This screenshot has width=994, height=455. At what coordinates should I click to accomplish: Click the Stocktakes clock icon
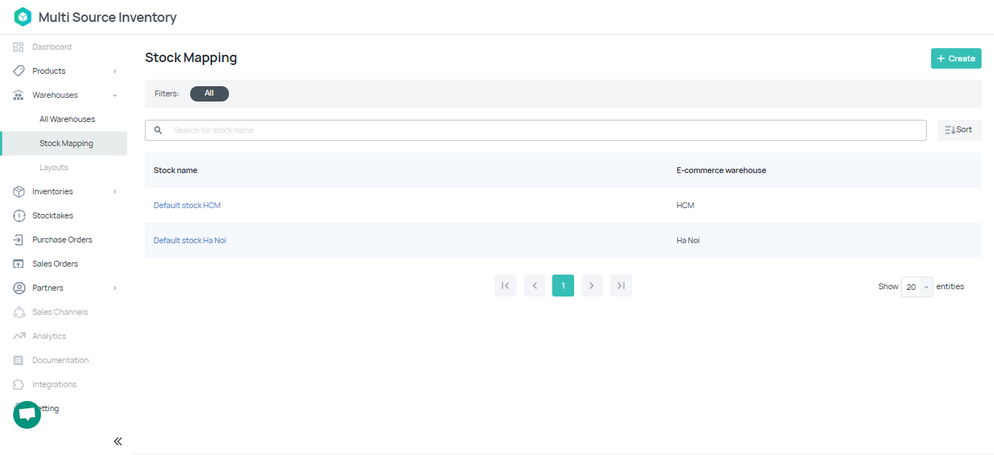coord(19,215)
